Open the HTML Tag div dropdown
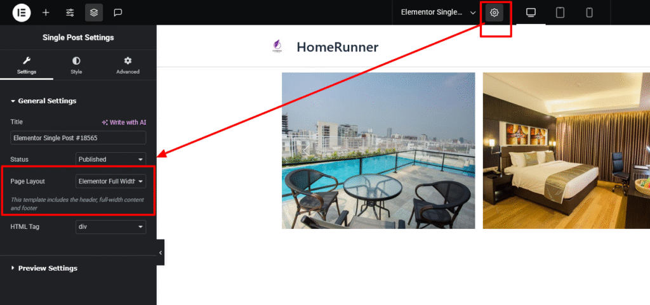Screen dimensions: 650x305 point(110,227)
